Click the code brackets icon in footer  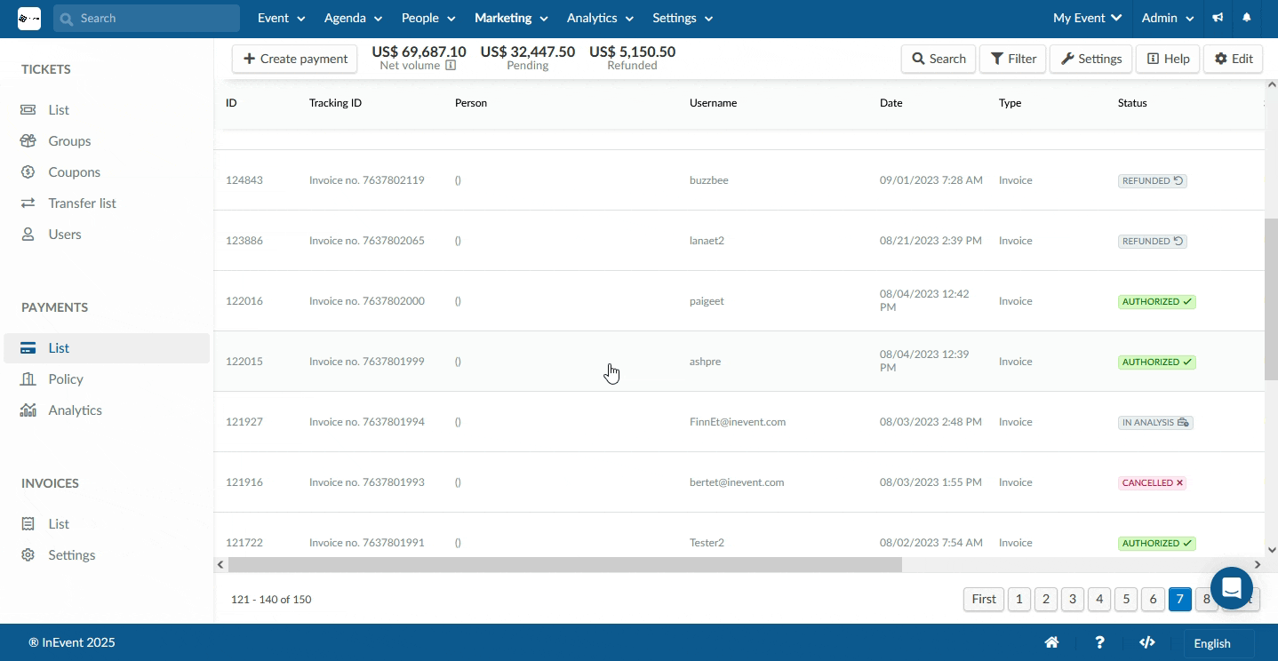click(1147, 643)
